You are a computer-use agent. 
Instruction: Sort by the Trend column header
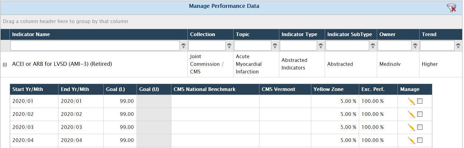click(x=429, y=34)
